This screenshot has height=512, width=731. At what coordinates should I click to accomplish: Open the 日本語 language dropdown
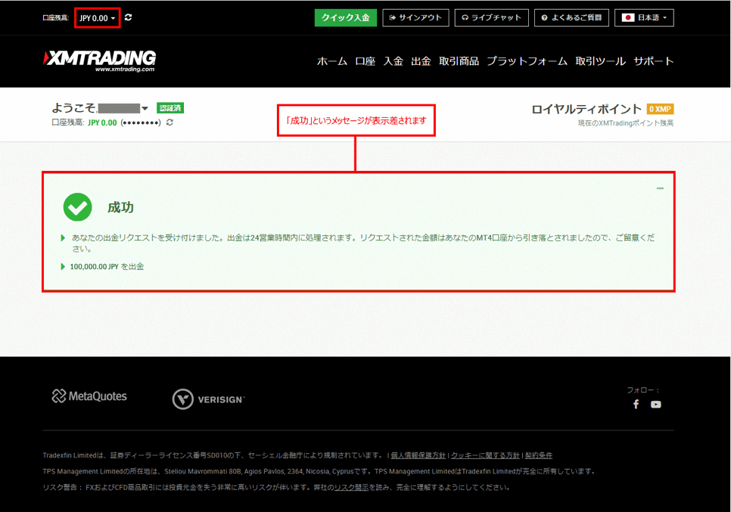[644, 17]
